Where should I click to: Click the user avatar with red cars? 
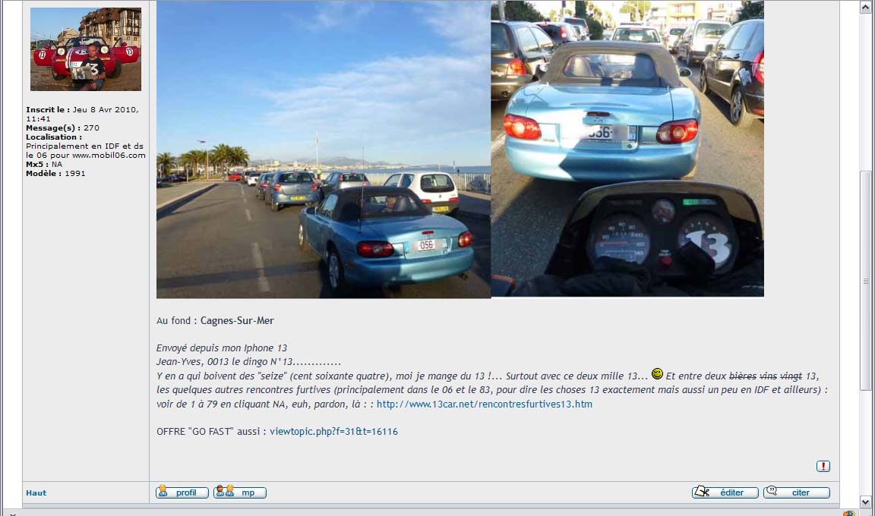(85, 49)
